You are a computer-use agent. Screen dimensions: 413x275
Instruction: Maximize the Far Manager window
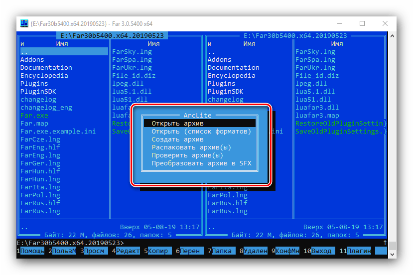(362, 23)
